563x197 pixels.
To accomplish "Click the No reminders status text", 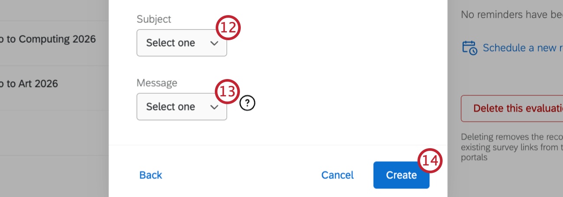I will 511,15.
